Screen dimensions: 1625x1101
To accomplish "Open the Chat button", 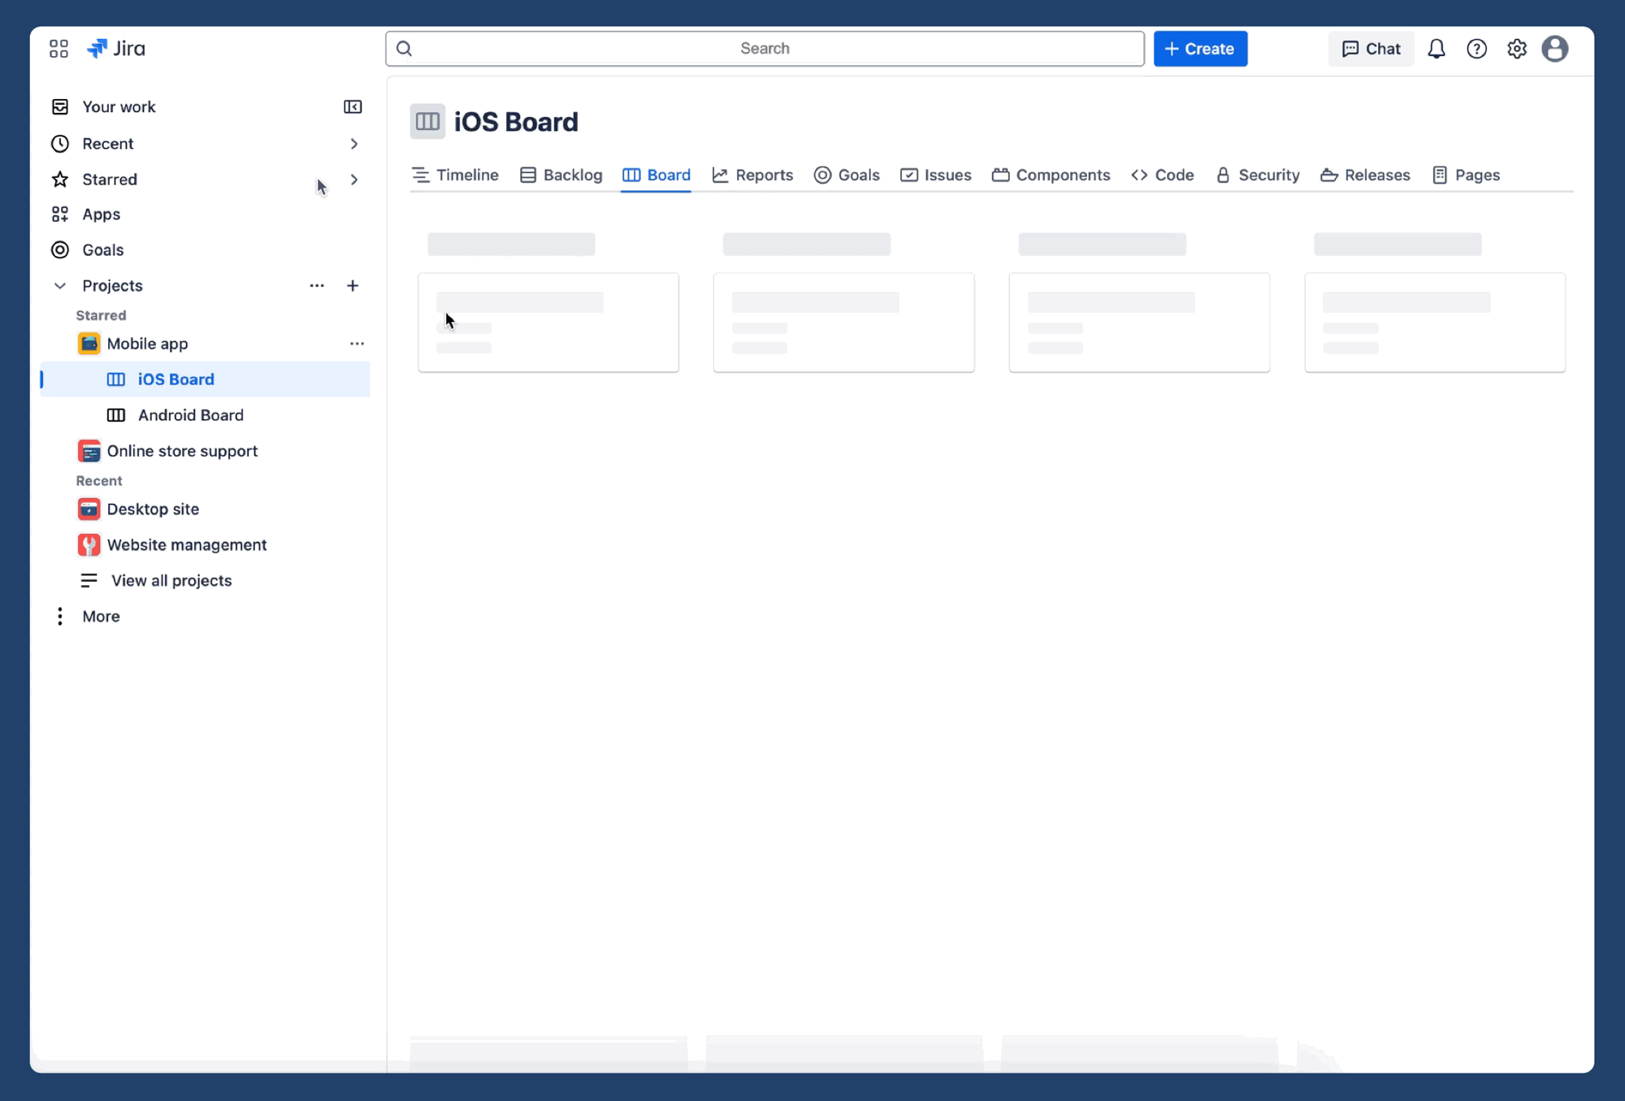I will click(x=1371, y=49).
